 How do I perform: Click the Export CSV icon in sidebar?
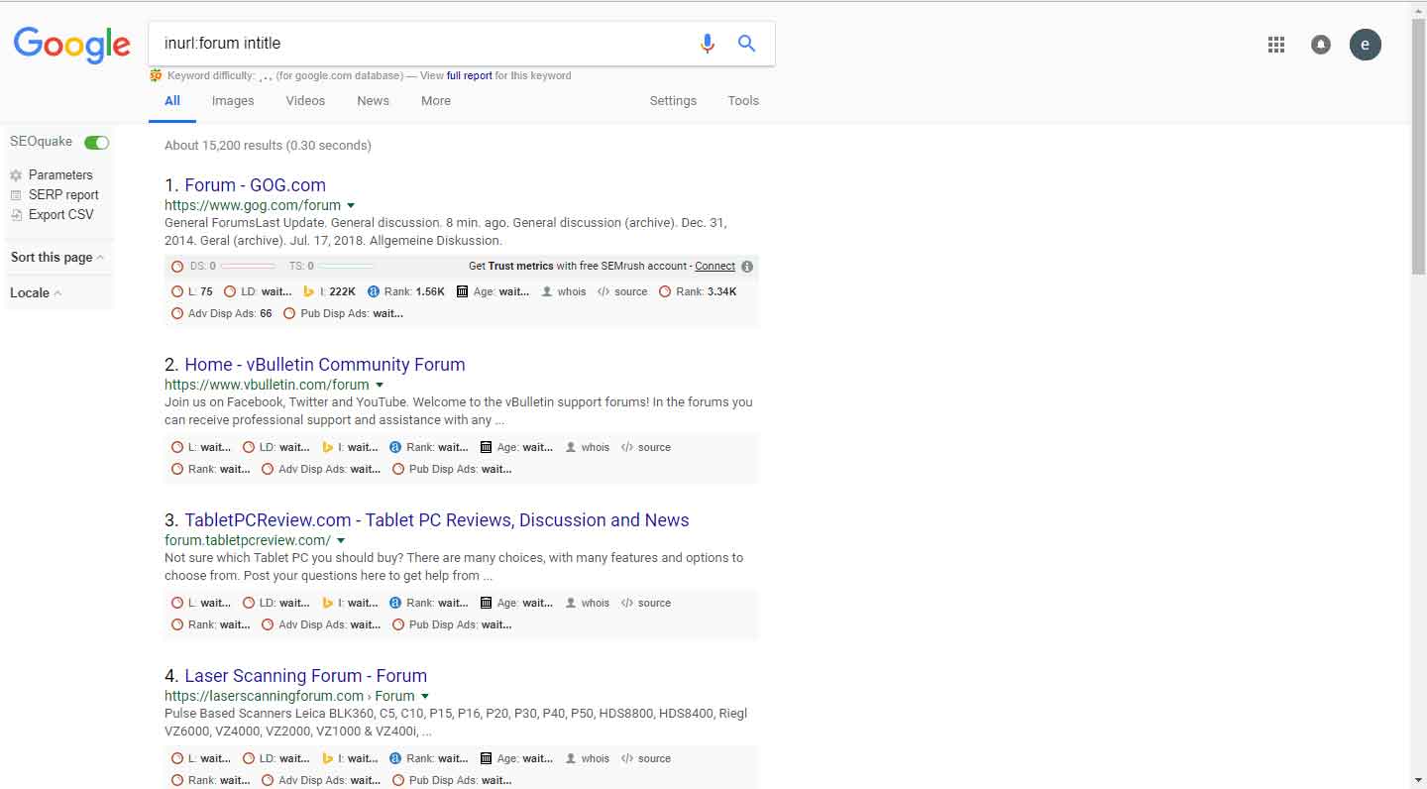(16, 215)
